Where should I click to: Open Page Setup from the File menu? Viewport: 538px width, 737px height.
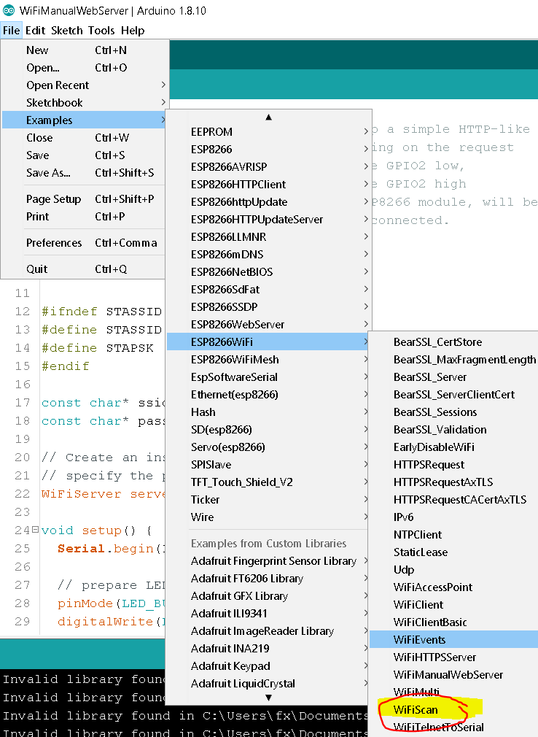[x=85, y=198]
